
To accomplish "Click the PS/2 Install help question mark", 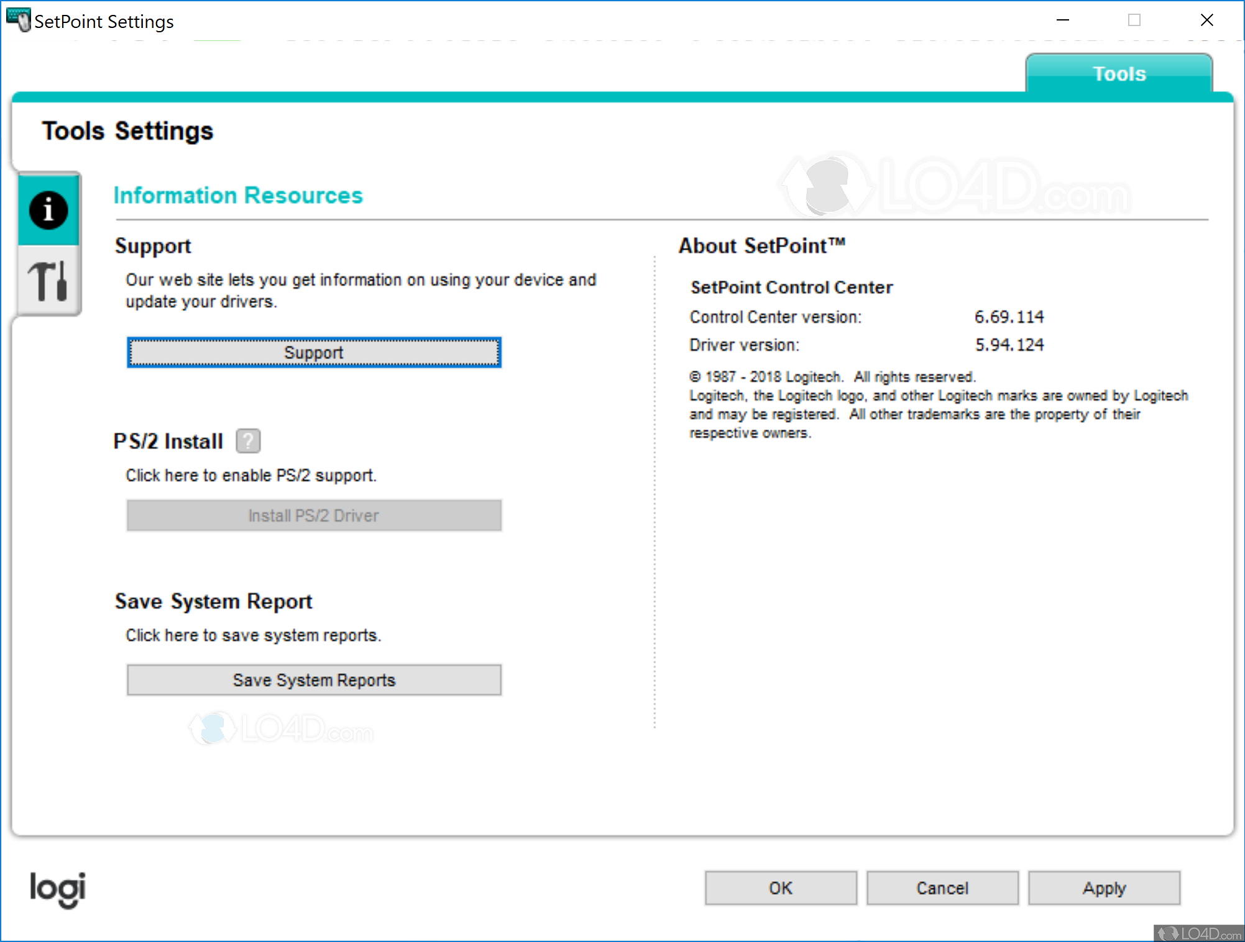I will pos(248,442).
